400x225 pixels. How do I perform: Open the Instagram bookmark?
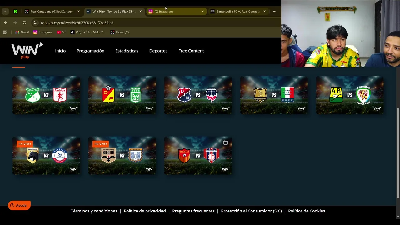point(43,32)
